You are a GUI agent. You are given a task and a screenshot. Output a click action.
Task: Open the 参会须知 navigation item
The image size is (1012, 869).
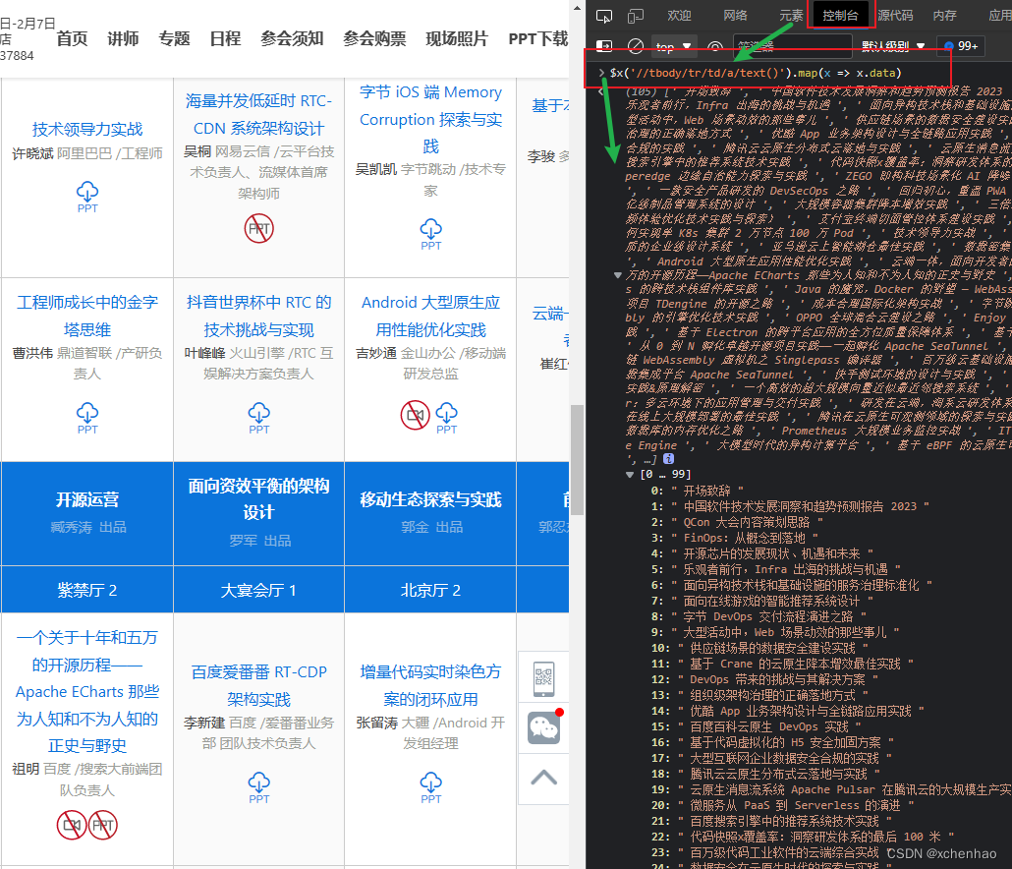coord(293,38)
